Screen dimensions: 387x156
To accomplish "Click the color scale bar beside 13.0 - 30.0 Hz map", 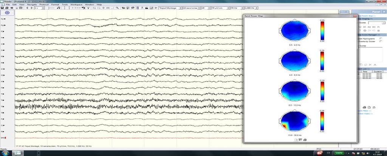I will 322,121.
